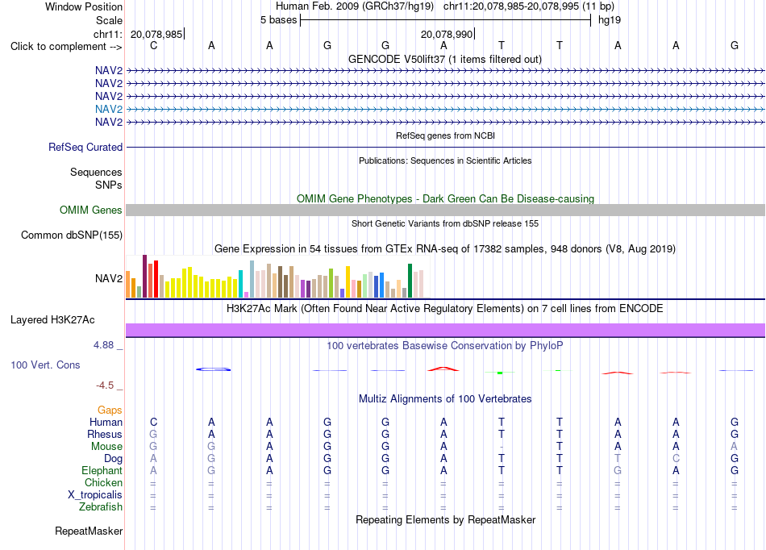Click the orange 'Gaps' label
The width and height of the screenshot is (766, 550).
coord(110,410)
